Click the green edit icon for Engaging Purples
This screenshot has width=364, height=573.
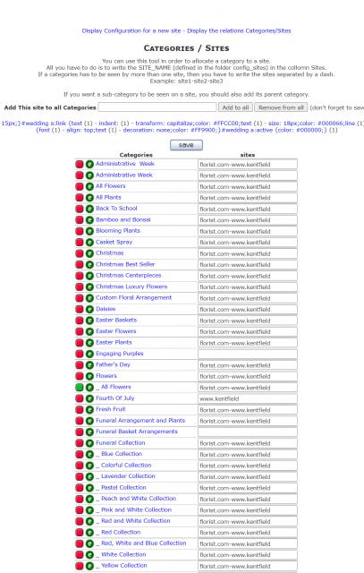click(89, 355)
